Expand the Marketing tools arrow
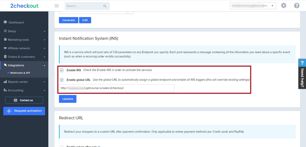306x147 pixels. point(44,40)
